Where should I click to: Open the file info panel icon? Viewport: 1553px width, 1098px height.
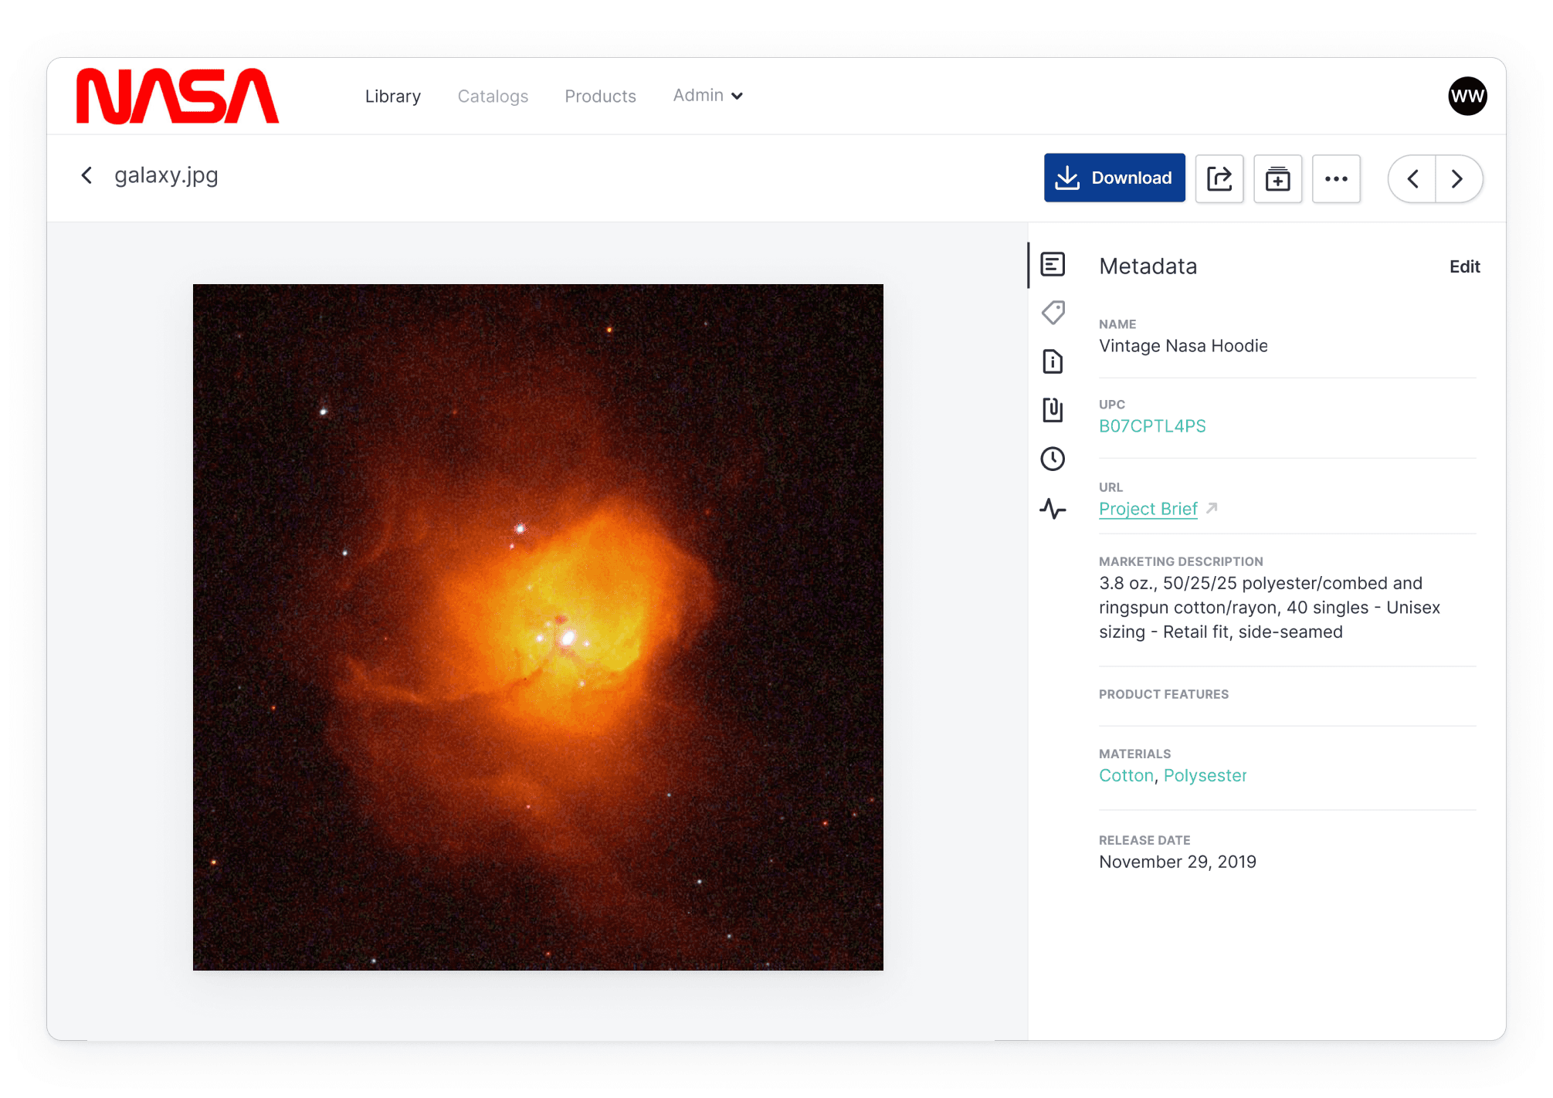pos(1053,361)
